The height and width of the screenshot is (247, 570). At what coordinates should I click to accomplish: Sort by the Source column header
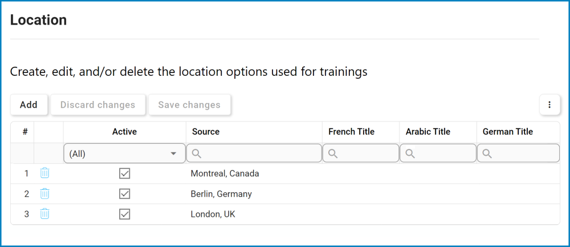[x=206, y=132]
